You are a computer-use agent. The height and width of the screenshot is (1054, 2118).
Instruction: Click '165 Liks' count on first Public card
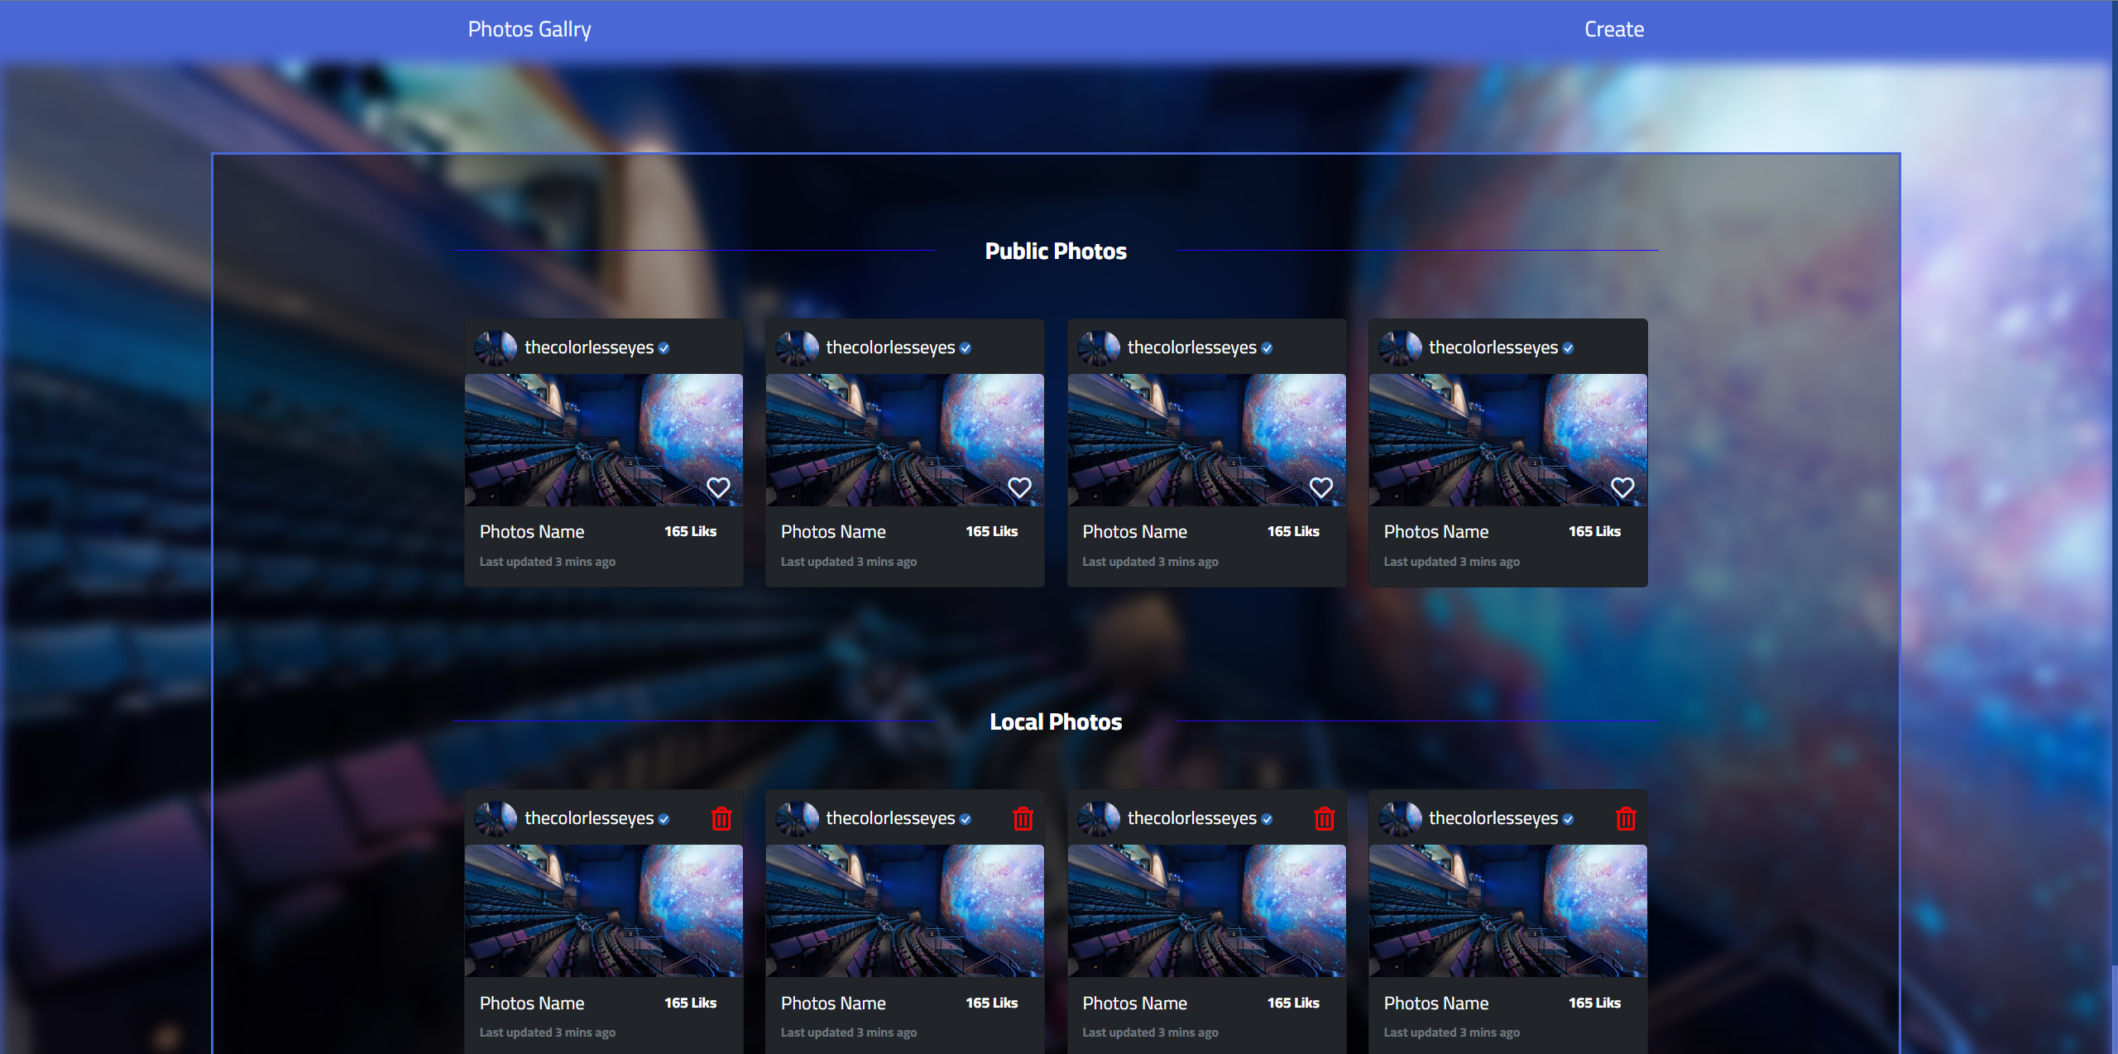(x=691, y=531)
